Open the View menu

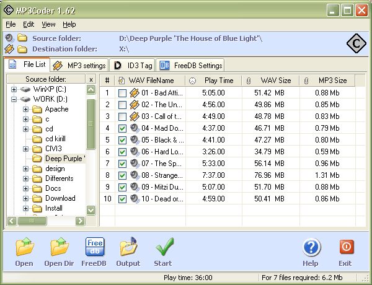point(48,24)
